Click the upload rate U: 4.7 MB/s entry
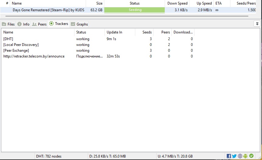The height and width of the screenshot is (160, 262). [x=175, y=156]
